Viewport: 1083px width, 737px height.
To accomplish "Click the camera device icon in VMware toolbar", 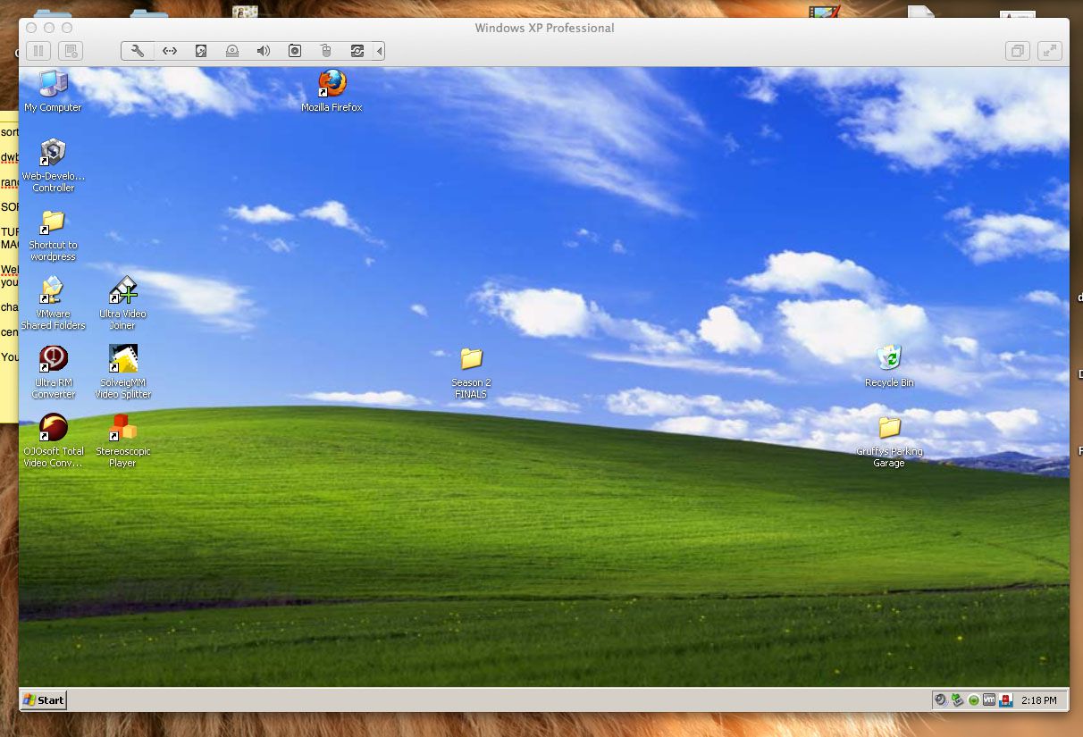I will 295,51.
